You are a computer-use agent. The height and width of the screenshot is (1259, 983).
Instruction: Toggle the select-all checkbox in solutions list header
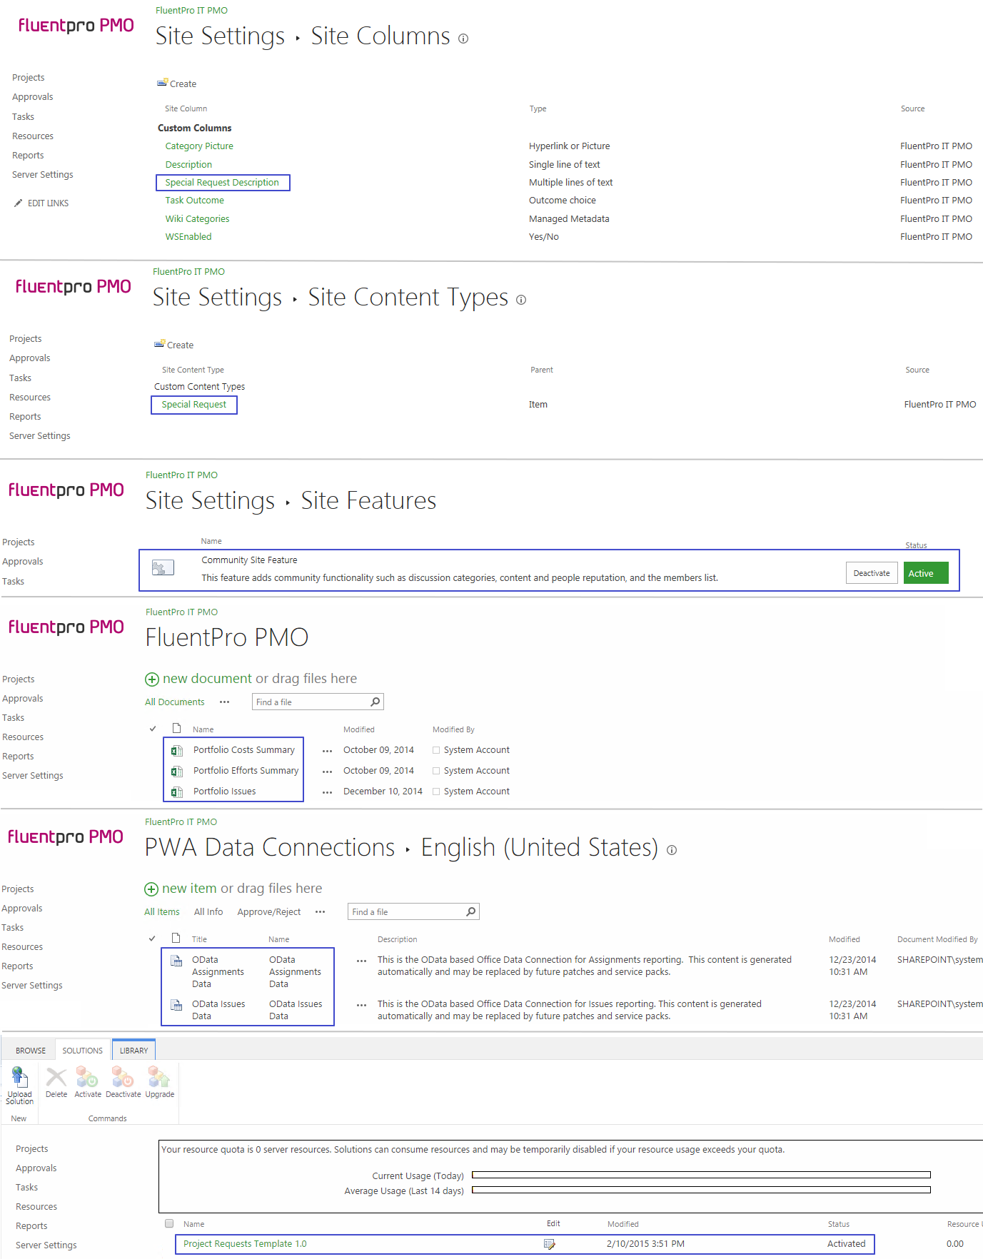(169, 1223)
